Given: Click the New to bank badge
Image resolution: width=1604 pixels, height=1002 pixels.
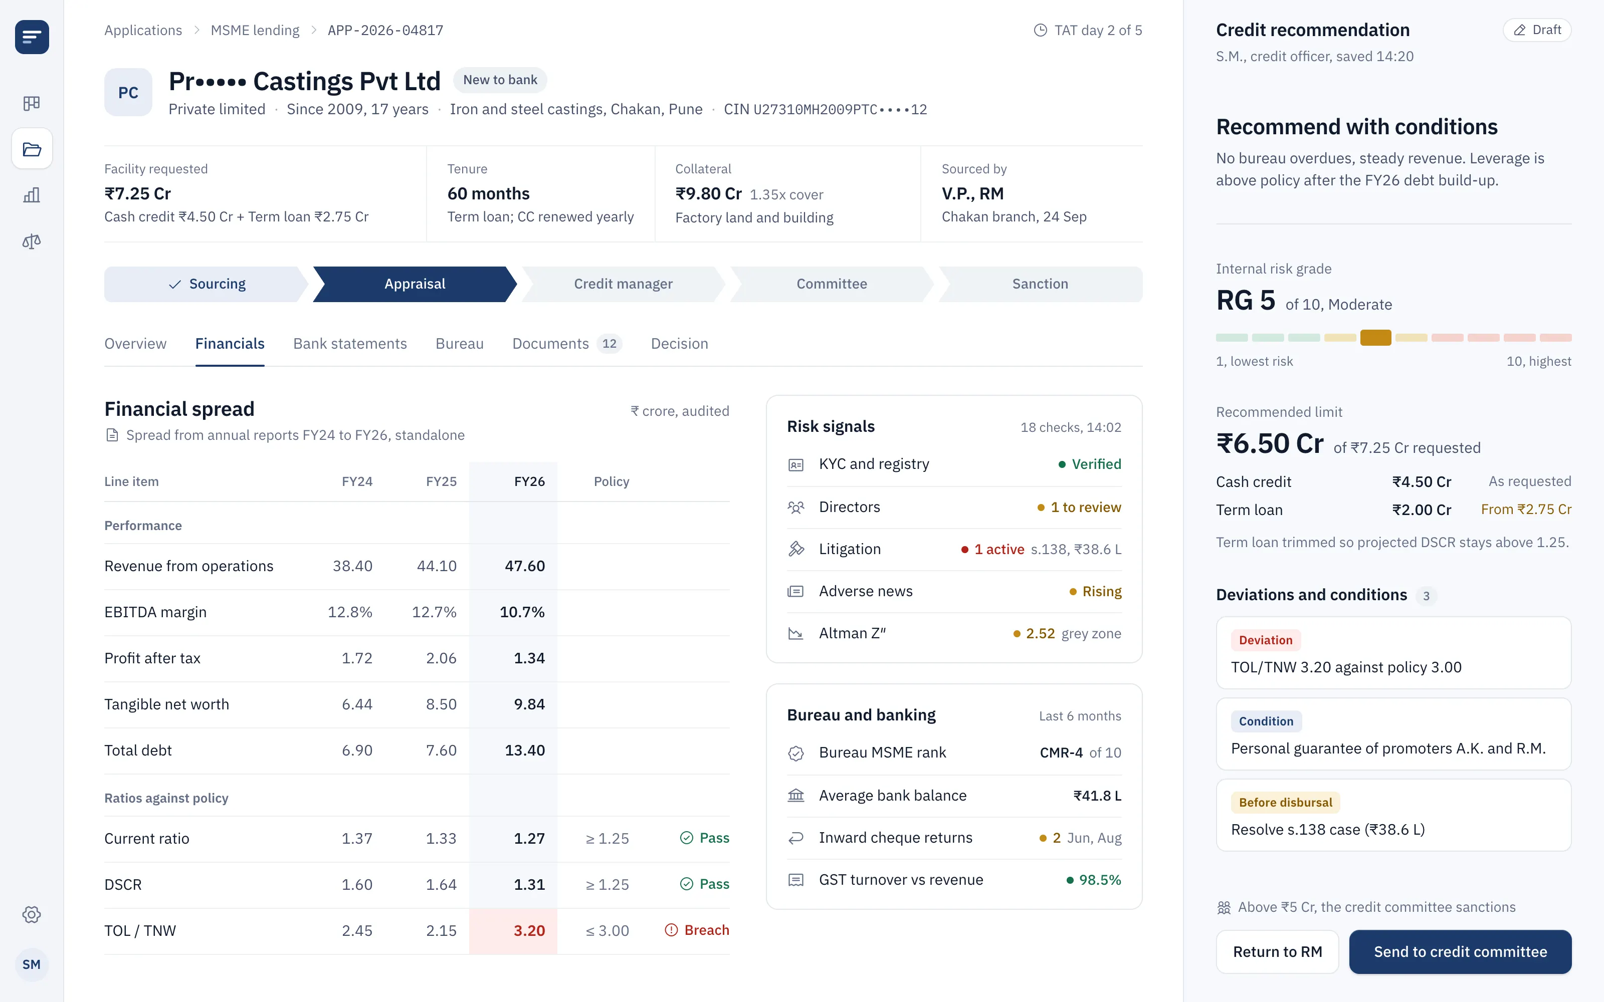Looking at the screenshot, I should pos(500,80).
